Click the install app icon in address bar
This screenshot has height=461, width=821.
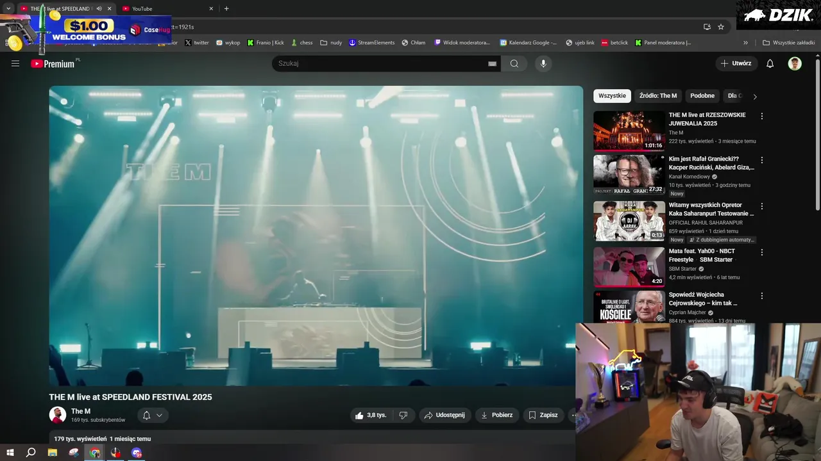pyautogui.click(x=707, y=27)
